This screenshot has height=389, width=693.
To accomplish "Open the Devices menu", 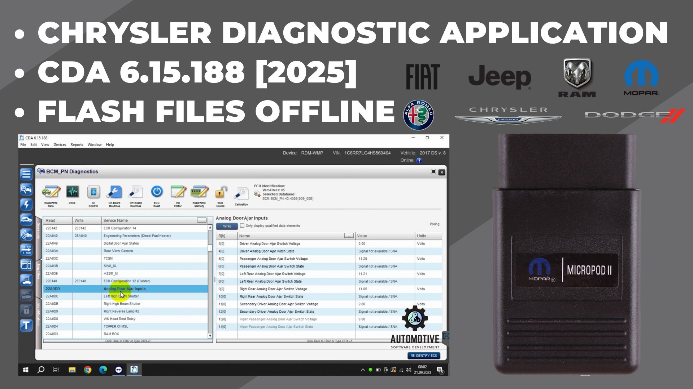I will tap(60, 145).
